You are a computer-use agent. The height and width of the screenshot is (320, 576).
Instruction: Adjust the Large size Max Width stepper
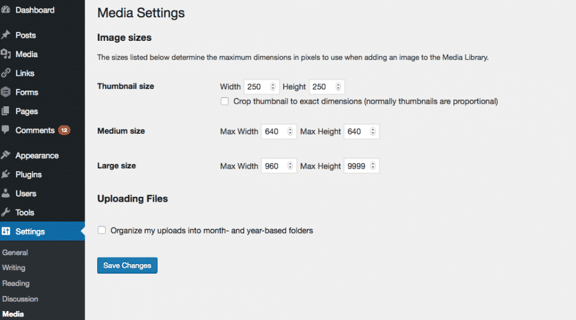290,166
